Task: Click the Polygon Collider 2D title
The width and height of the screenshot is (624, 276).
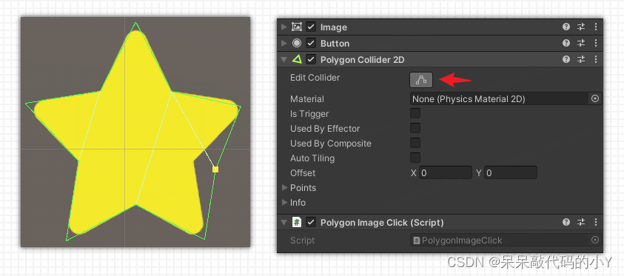Action: (362, 60)
